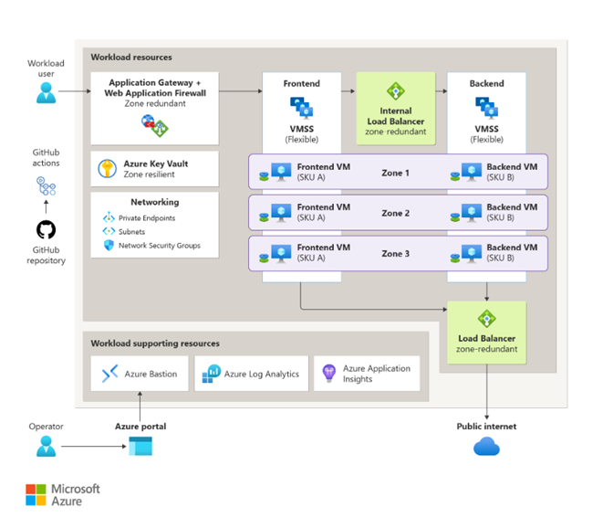The height and width of the screenshot is (528, 603).
Task: Select the Azure portal label
Action: pos(140,427)
